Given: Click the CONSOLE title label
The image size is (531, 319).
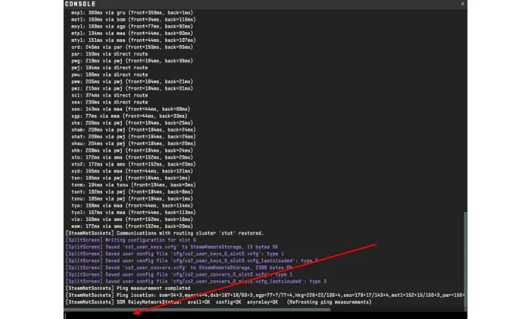Looking at the screenshot, I should pos(80,4).
